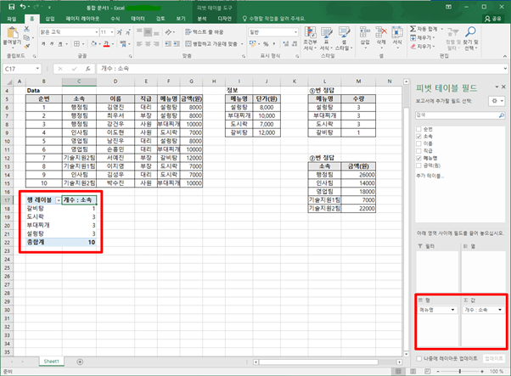
Task: Switch to the 삽입 tab
Action: click(x=50, y=19)
